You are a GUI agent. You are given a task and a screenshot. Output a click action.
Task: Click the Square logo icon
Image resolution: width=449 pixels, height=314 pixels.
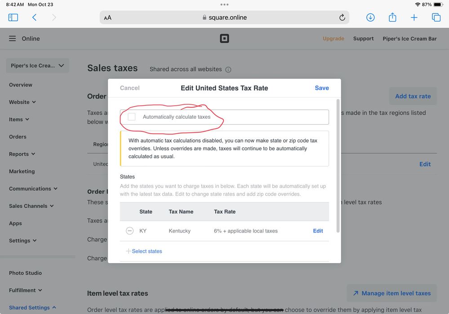tap(224, 39)
